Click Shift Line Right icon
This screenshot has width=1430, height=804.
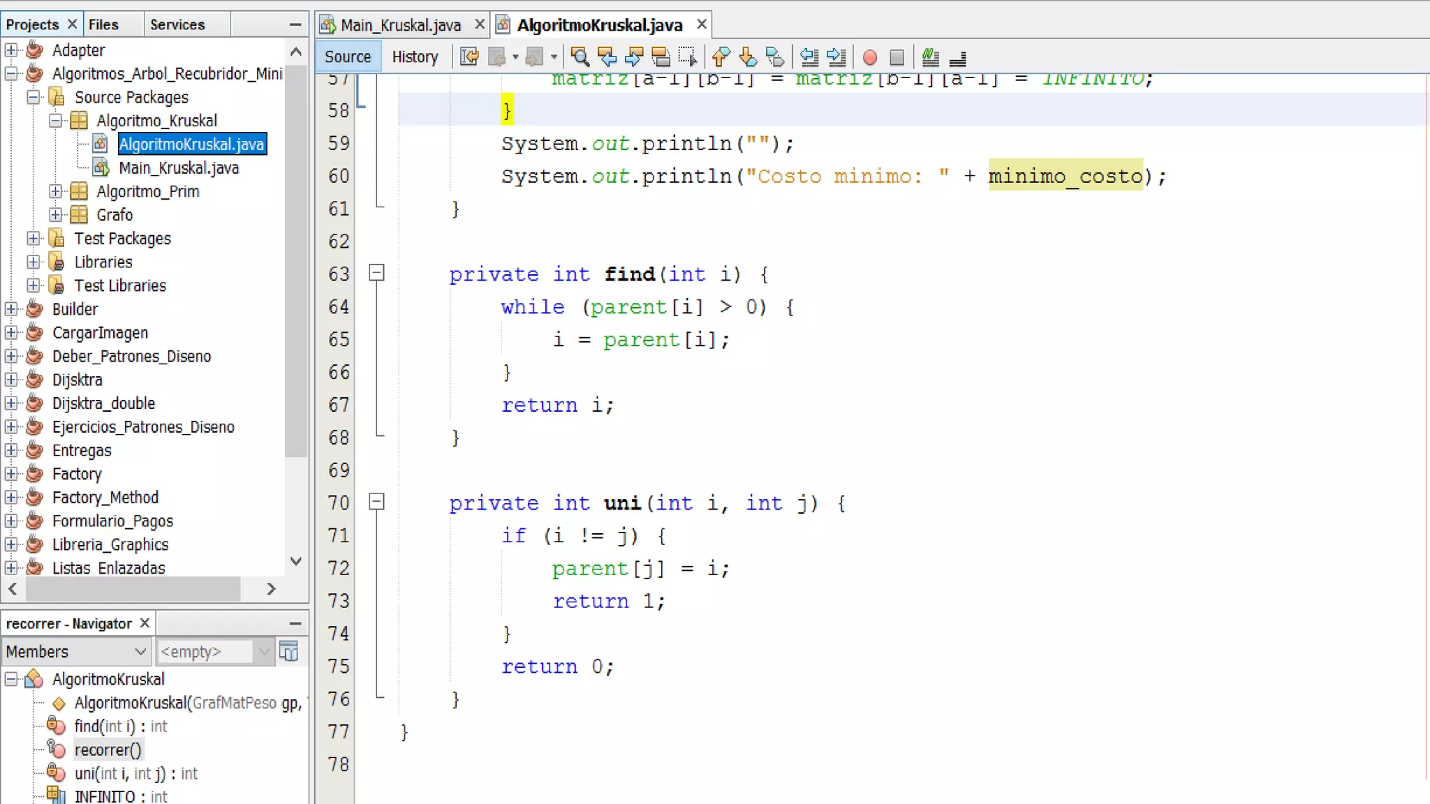click(x=836, y=57)
